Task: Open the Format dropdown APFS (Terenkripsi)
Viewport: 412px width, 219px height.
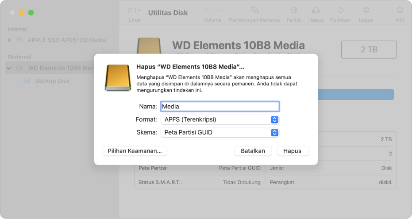Action: point(220,119)
